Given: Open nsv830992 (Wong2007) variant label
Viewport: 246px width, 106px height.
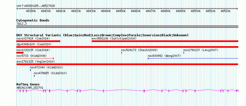Looking at the screenshot, I should [164, 56].
